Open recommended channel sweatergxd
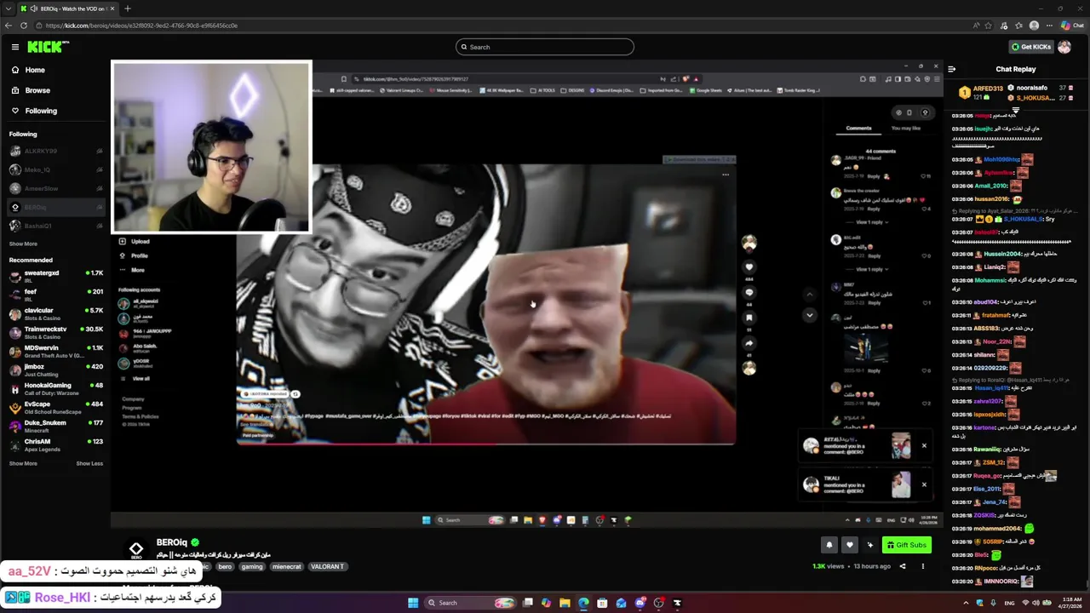 click(55, 276)
